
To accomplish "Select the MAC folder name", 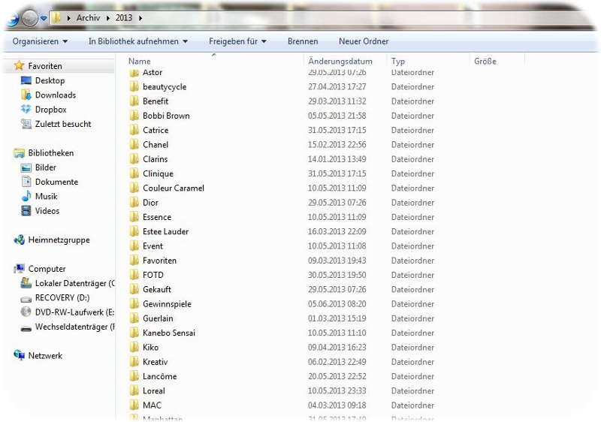I will point(152,405).
